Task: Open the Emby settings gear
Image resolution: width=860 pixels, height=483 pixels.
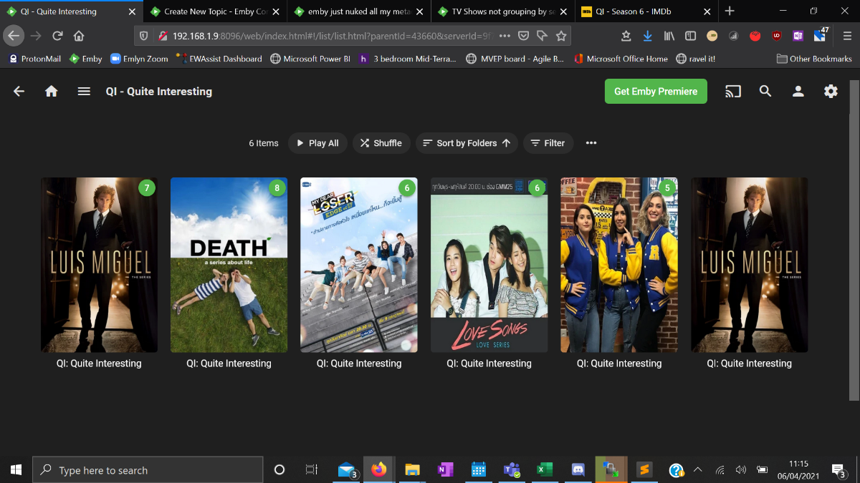Action: pos(831,92)
